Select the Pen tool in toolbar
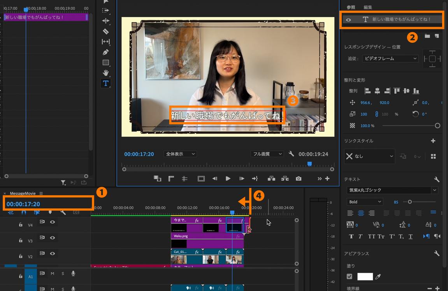448x291 pixels. (x=105, y=52)
